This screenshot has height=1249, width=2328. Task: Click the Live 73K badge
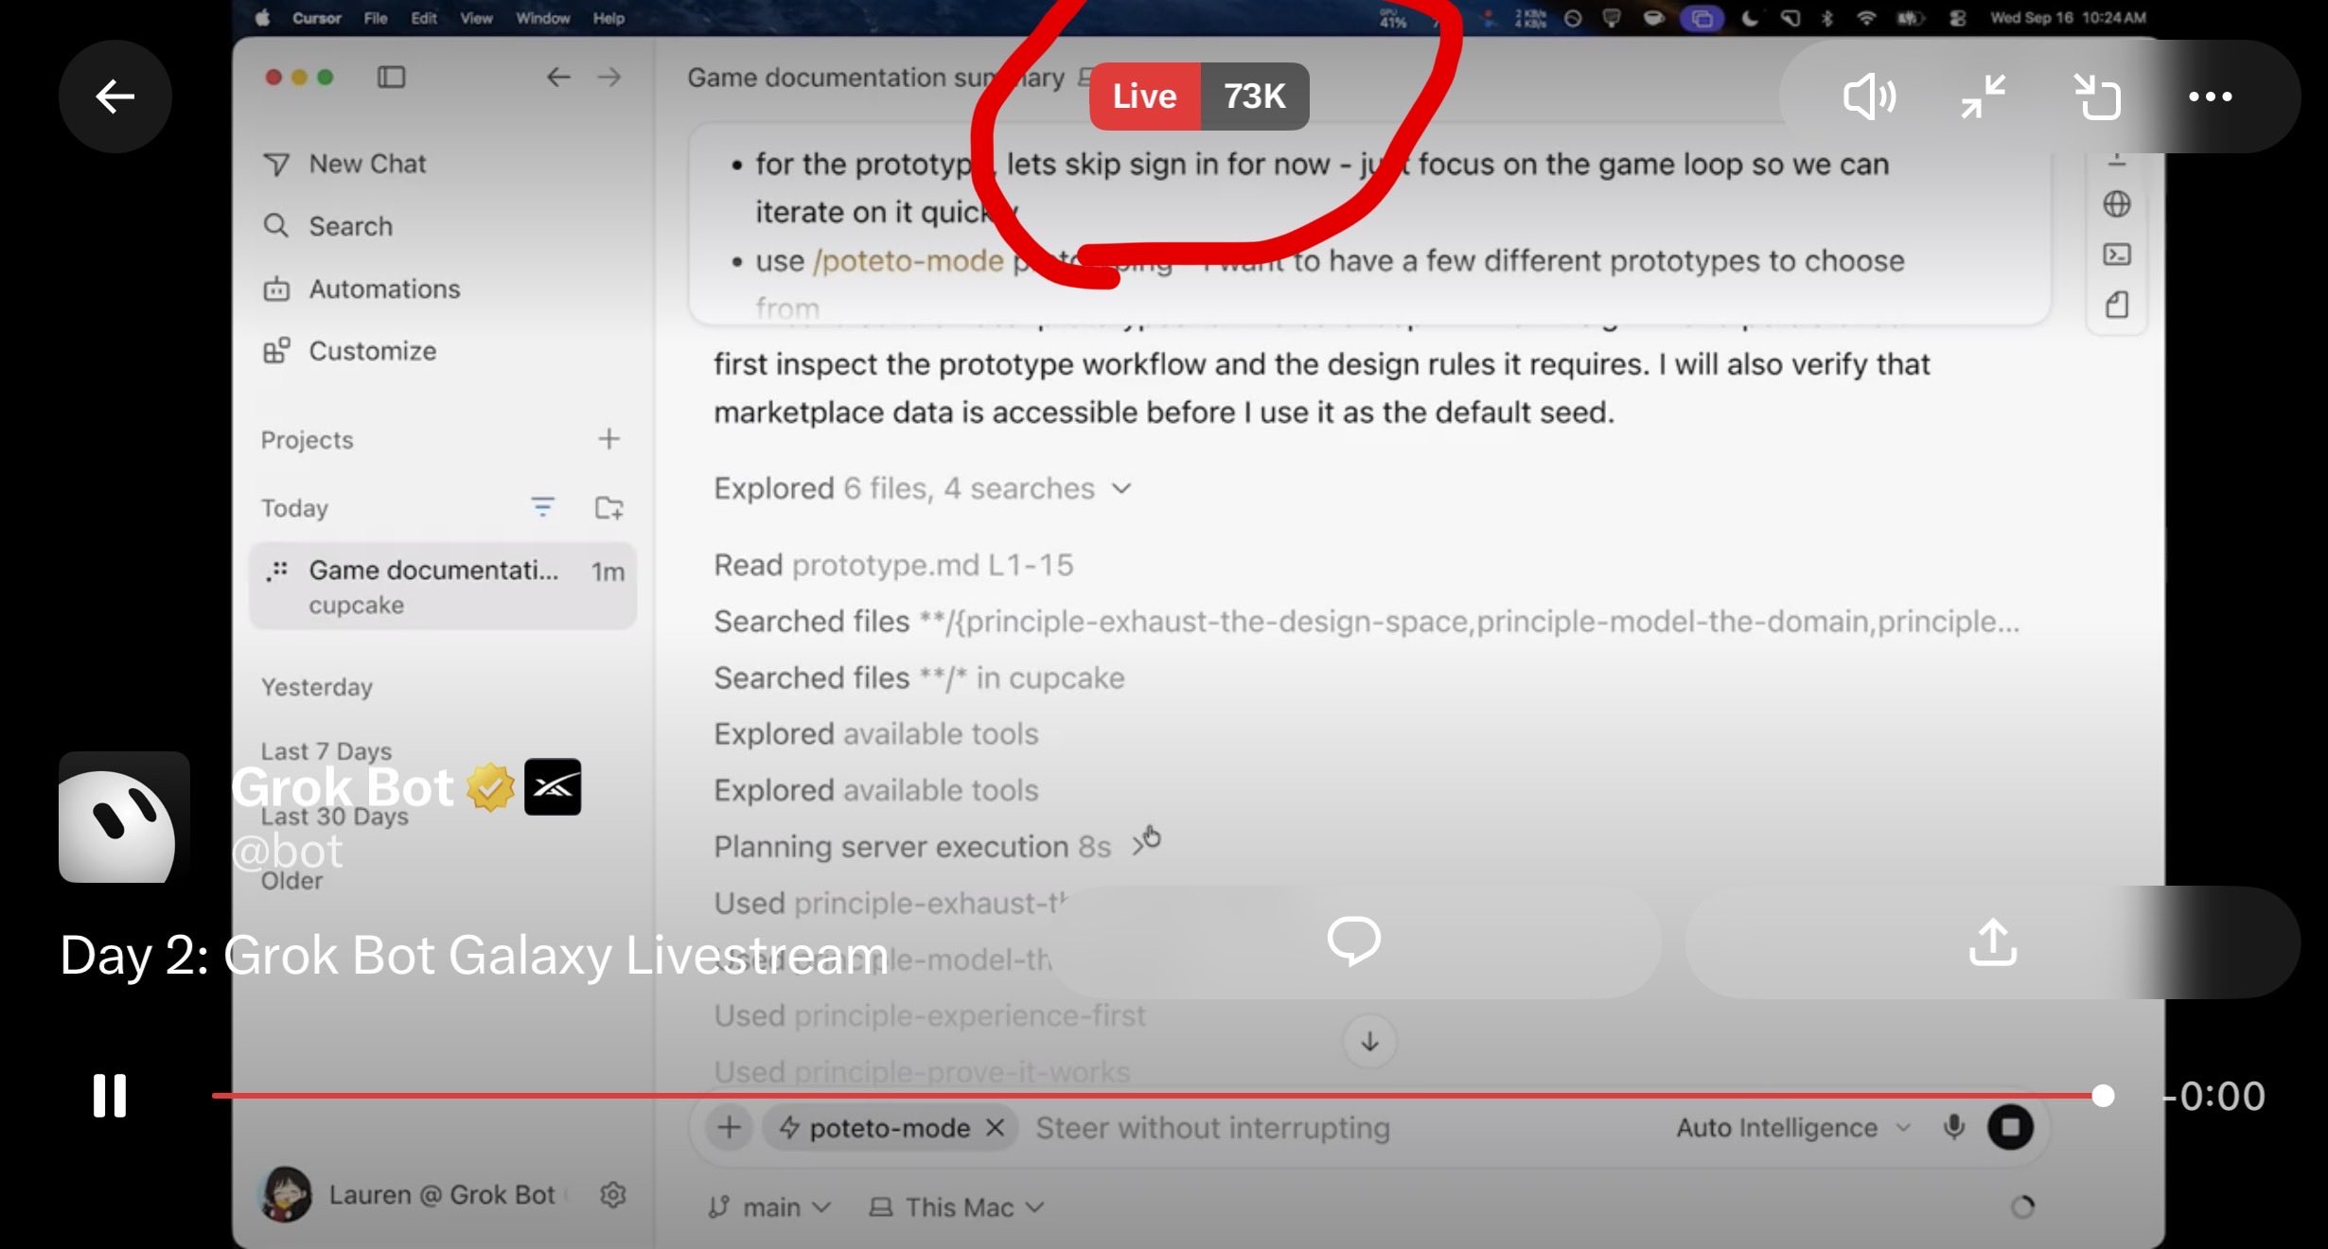point(1199,97)
